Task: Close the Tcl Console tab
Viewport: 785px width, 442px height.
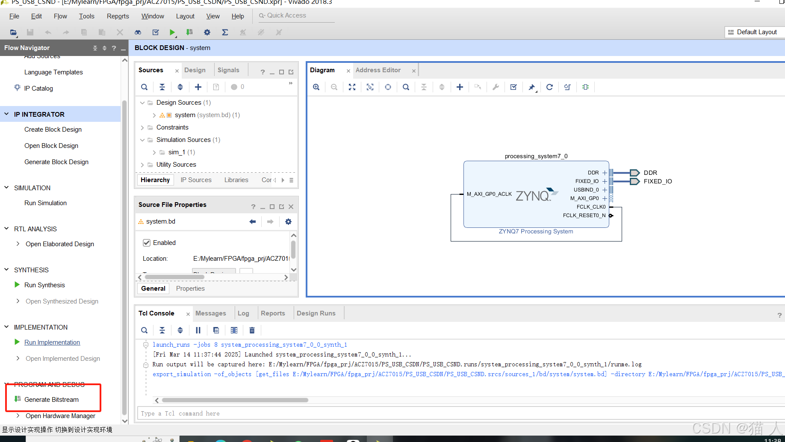Action: coord(188,314)
